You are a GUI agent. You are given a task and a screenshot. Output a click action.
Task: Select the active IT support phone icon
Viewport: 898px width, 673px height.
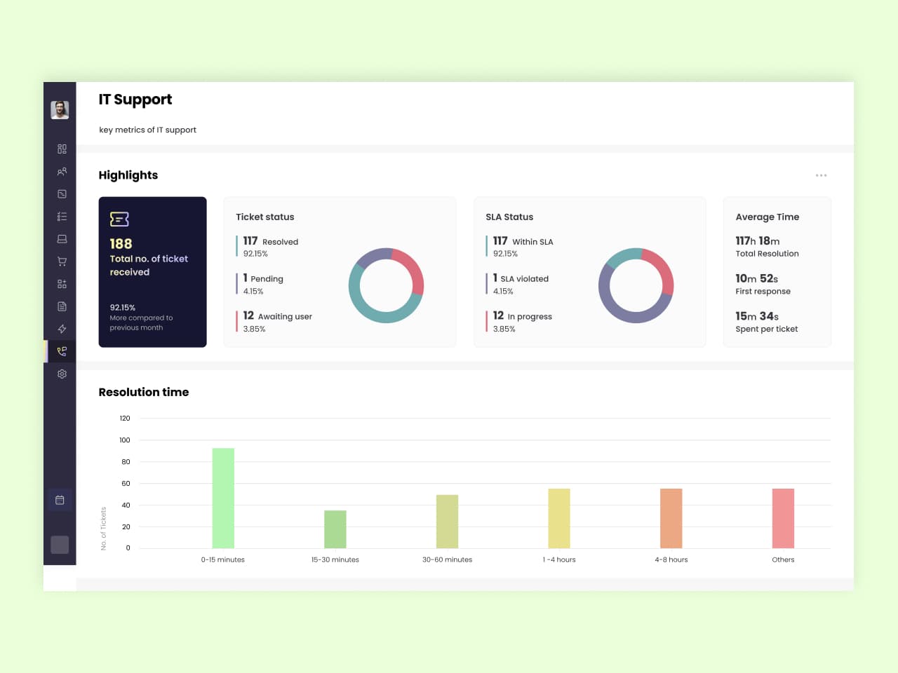[62, 351]
